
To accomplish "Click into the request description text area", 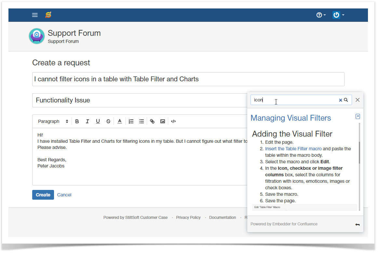I will pos(140,156).
